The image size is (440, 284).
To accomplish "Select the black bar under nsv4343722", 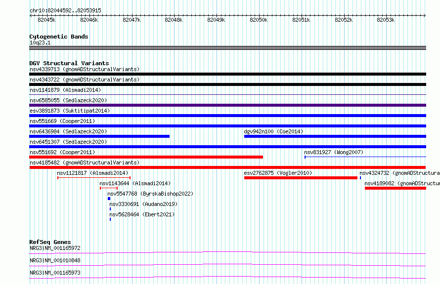I will pyautogui.click(x=227, y=84).
